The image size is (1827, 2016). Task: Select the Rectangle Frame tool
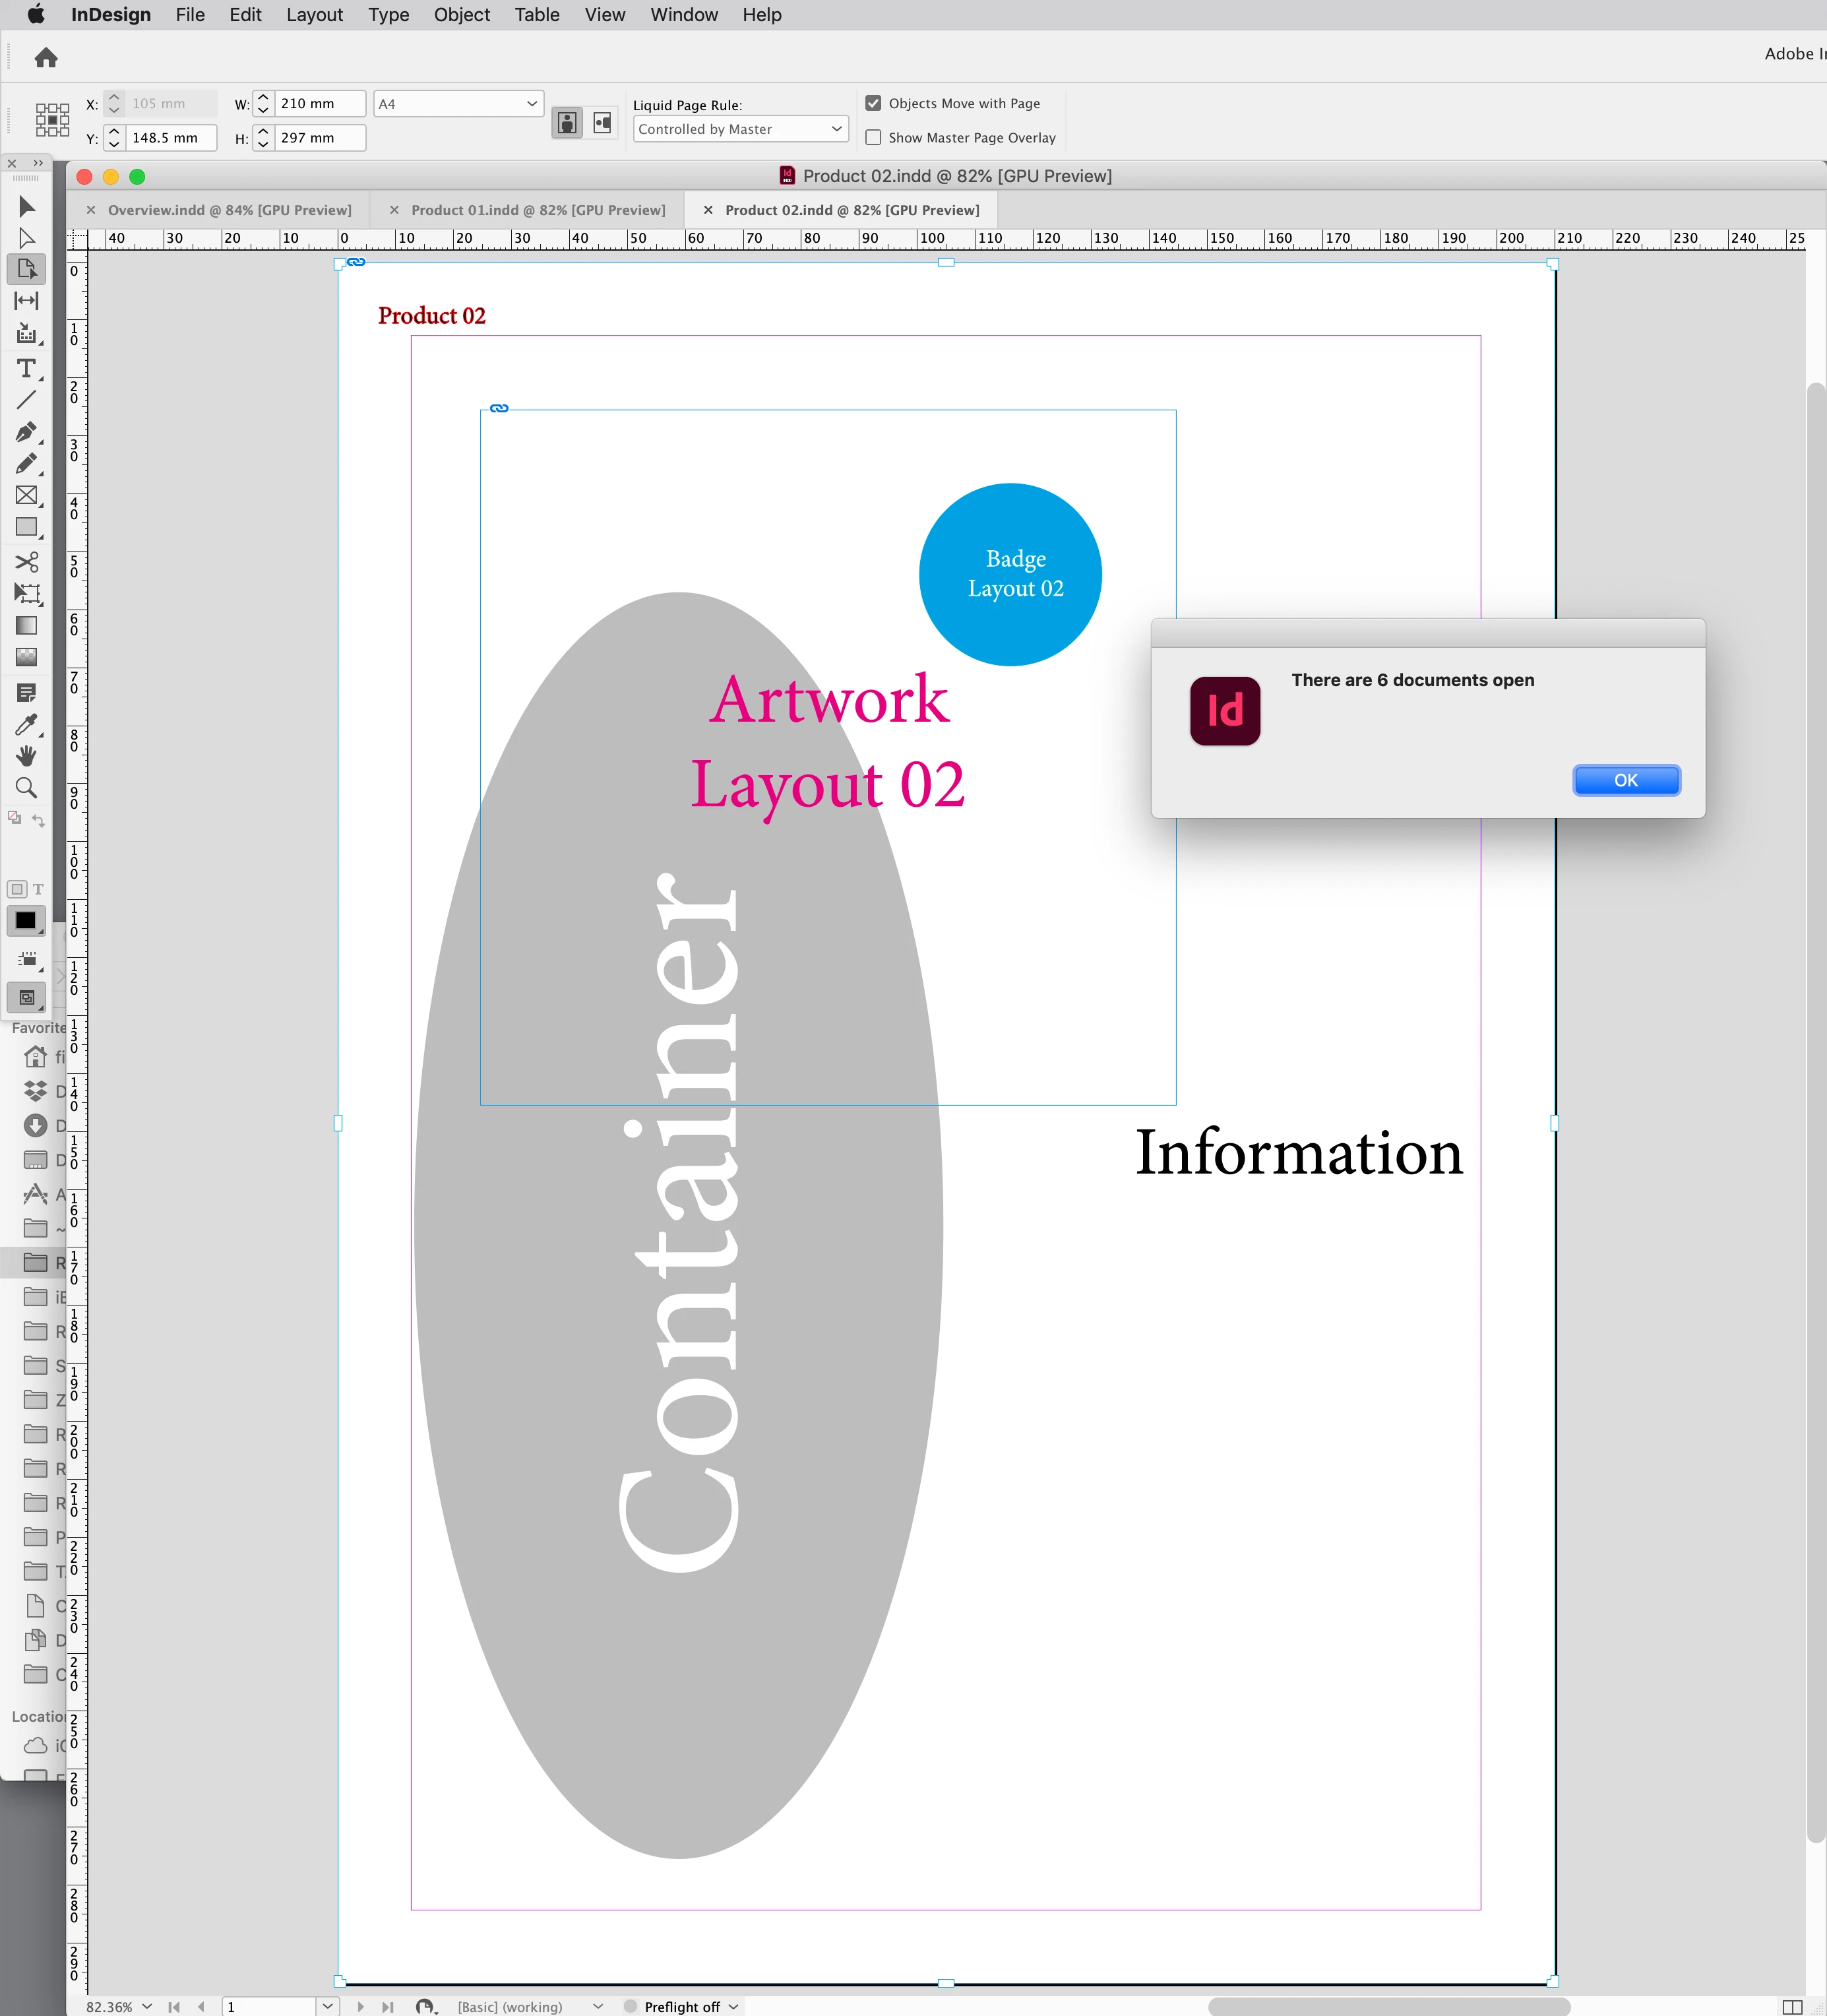[x=26, y=495]
